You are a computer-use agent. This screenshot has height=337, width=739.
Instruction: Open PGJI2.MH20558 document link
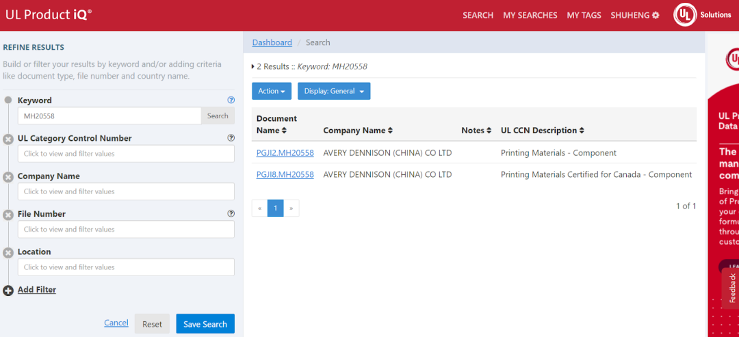pyautogui.click(x=285, y=153)
